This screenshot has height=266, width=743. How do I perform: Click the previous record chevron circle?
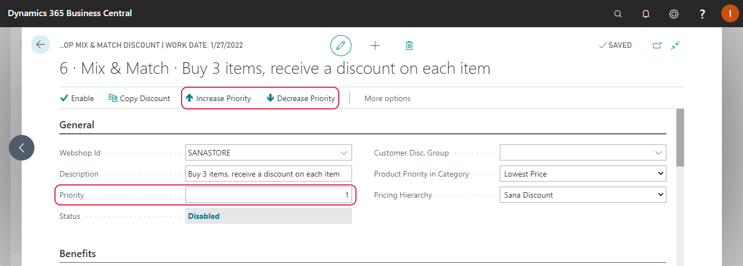[22, 148]
